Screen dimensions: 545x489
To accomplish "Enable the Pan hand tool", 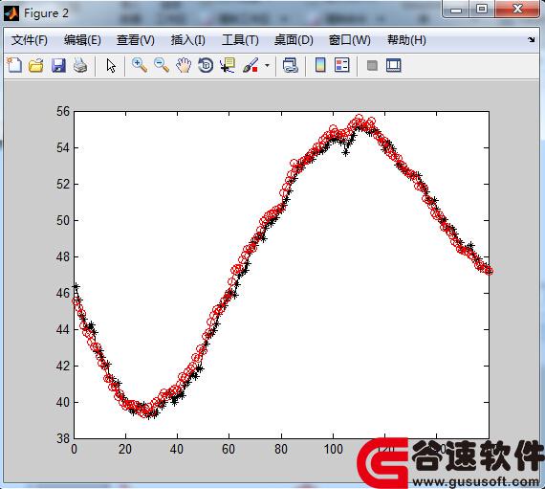I will coord(184,65).
